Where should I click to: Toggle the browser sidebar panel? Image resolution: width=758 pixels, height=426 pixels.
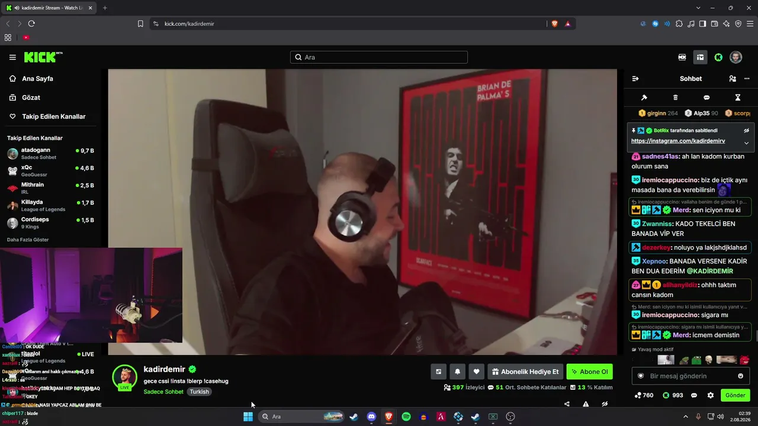(x=702, y=24)
